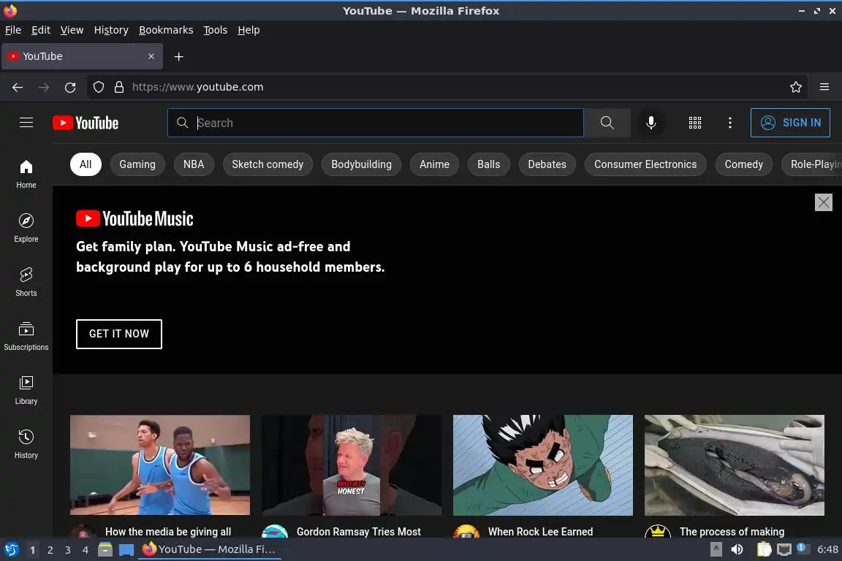The image size is (842, 561).
Task: Open the YouTube apps grid icon
Action: click(x=695, y=123)
